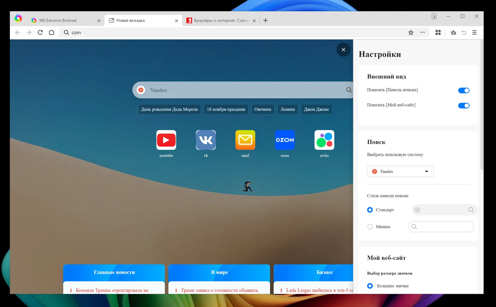Restore the recently closed tab
Screen dimensions: 496x307
click(x=464, y=32)
